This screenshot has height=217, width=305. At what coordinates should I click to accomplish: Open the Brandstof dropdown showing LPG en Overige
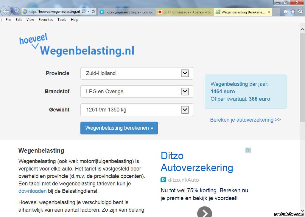[185, 92]
